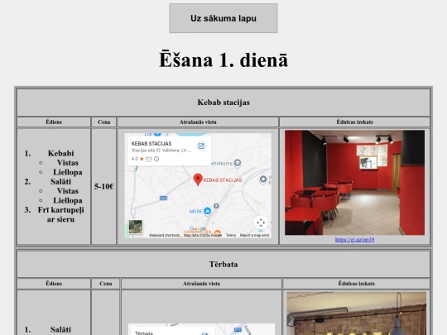Click the gray location marker near map's right edge
The height and width of the screenshot is (335, 447).
[263, 179]
